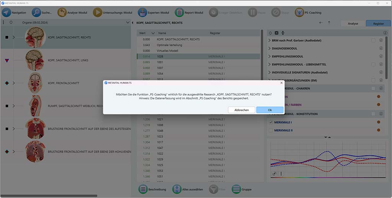The width and height of the screenshot is (392, 198).
Task: Check the MERKMALE II checkbox
Action: tap(270, 130)
